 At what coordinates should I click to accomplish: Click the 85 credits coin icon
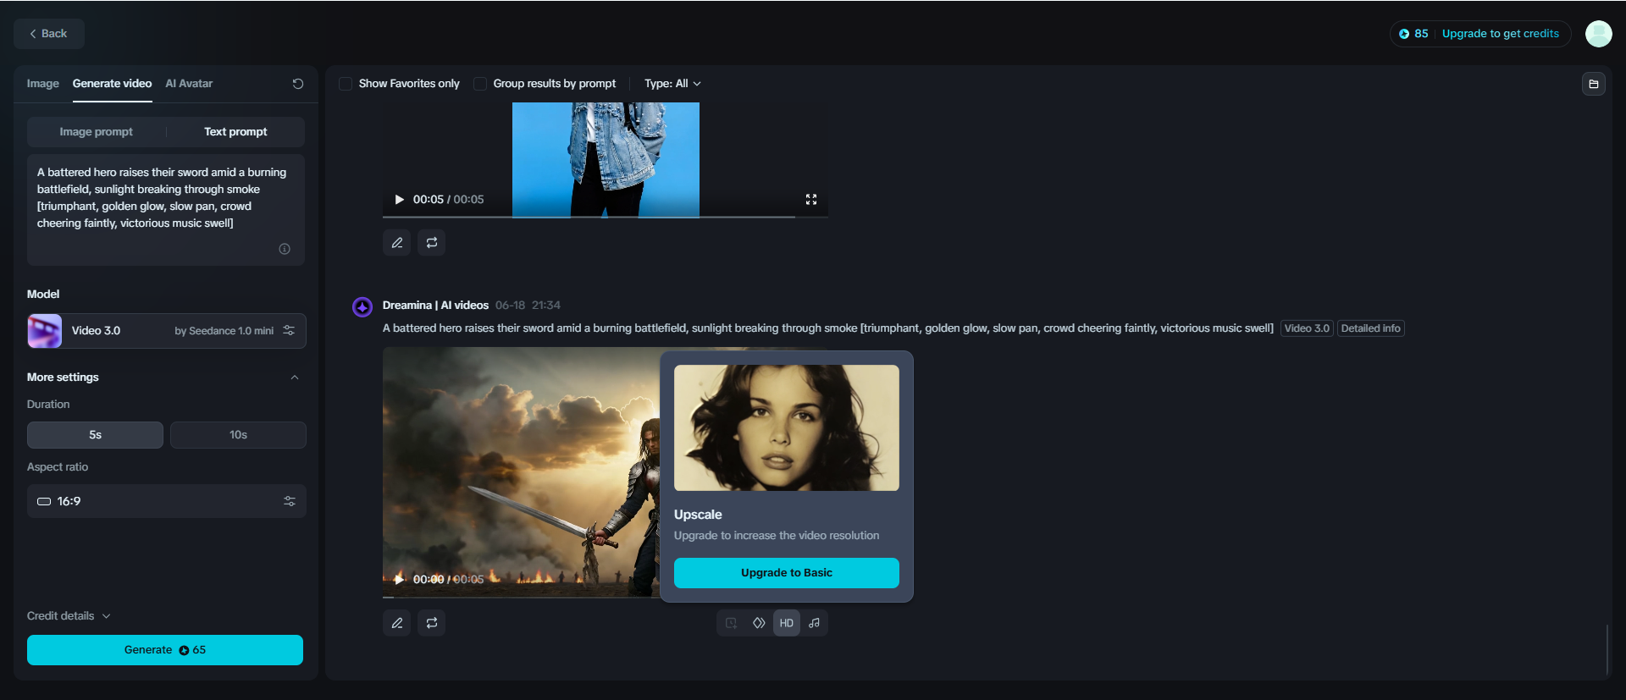(1404, 34)
